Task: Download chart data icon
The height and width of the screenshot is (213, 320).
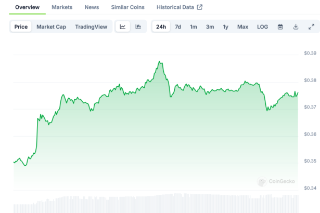Action: pyautogui.click(x=296, y=26)
